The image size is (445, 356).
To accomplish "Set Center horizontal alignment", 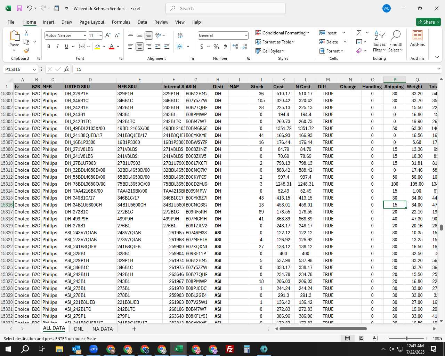I will click(x=140, y=47).
